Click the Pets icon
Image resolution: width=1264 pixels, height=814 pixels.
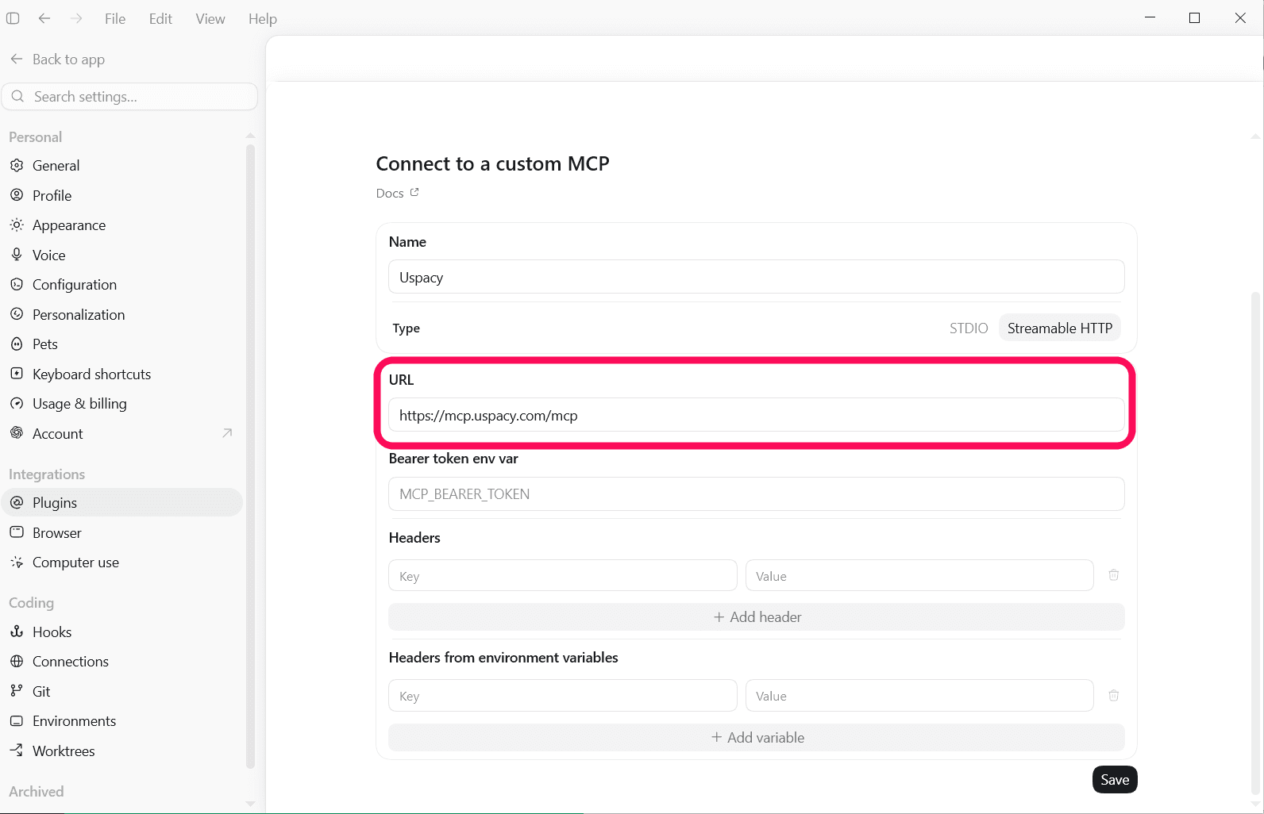[17, 344]
